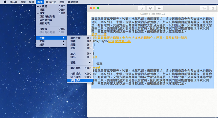Click the checklist toolbar icon
Viewport: 218px width, 118px height.
click(151, 8)
